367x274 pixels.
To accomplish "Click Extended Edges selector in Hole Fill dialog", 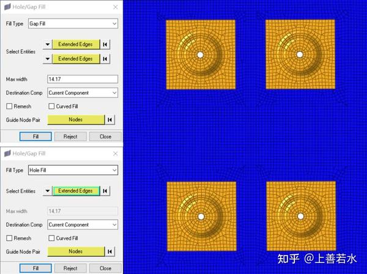I will coord(76,191).
